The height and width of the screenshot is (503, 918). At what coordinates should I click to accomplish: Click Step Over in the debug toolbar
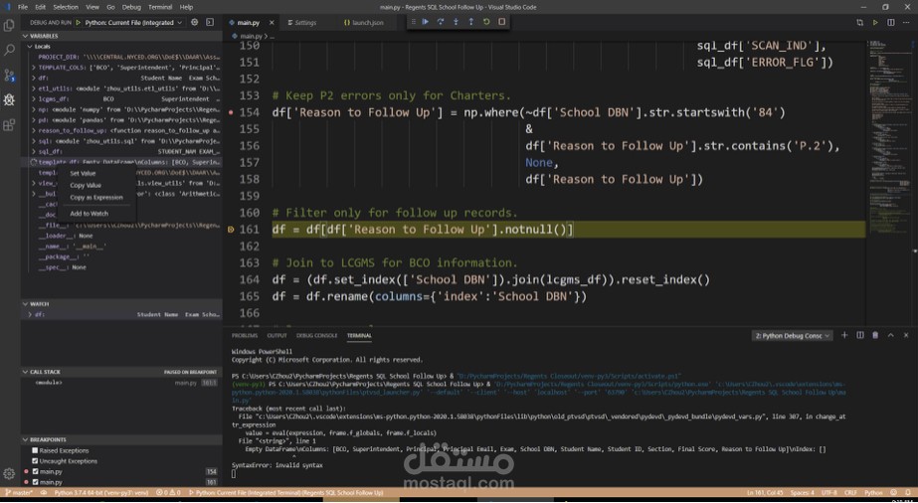click(x=441, y=22)
